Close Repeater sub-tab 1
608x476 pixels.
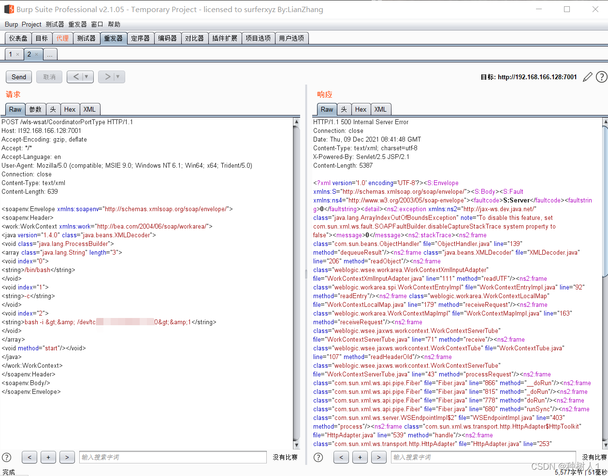click(18, 55)
